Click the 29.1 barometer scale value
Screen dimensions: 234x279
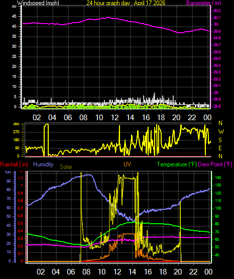217,85
